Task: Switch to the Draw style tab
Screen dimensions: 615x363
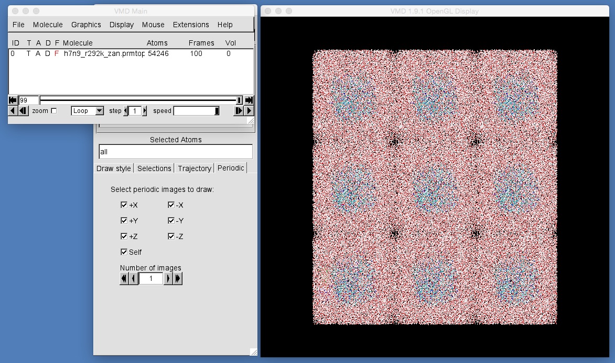Action: (x=114, y=168)
